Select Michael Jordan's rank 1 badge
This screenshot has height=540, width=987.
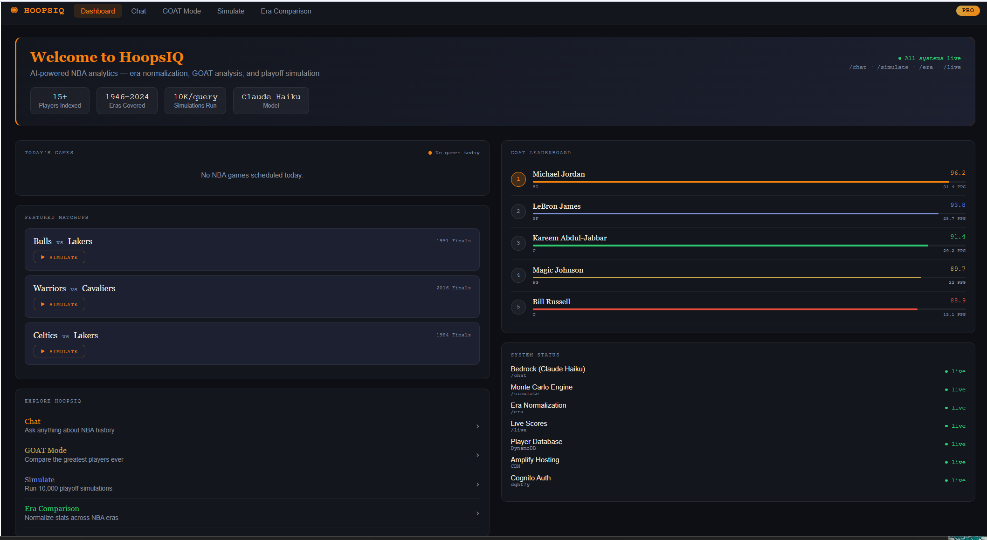[518, 179]
